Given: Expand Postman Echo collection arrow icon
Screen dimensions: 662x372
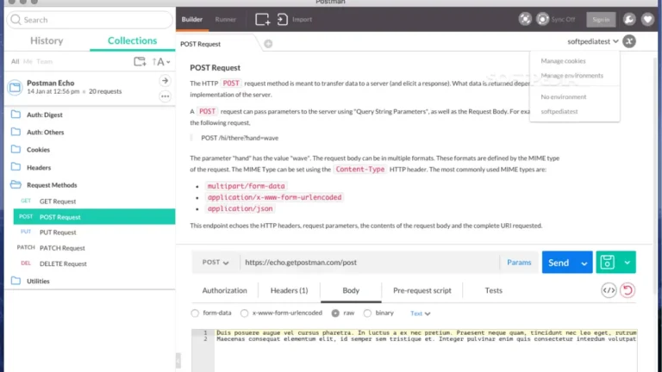Looking at the screenshot, I should point(165,81).
